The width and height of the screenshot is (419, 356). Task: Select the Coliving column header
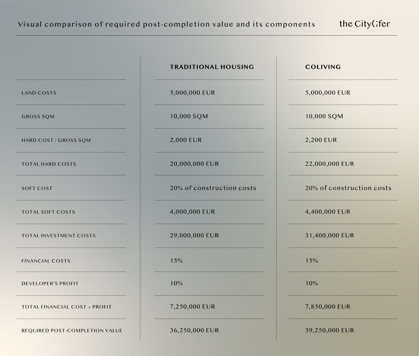pos(323,67)
